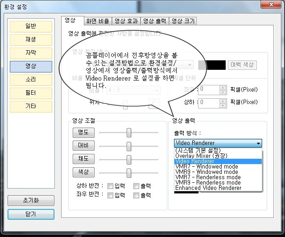The height and width of the screenshot is (237, 285).
Task: Enable 상하 반전 출력 checkbox
Action: pyautogui.click(x=136, y=186)
